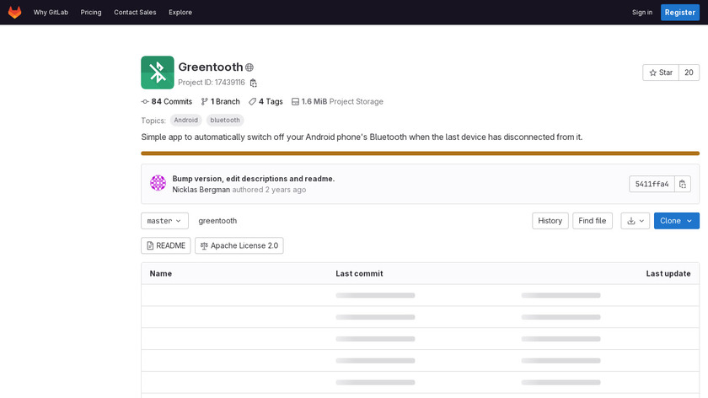The image size is (708, 398).
Task: Select the Android topic badge
Action: point(186,121)
